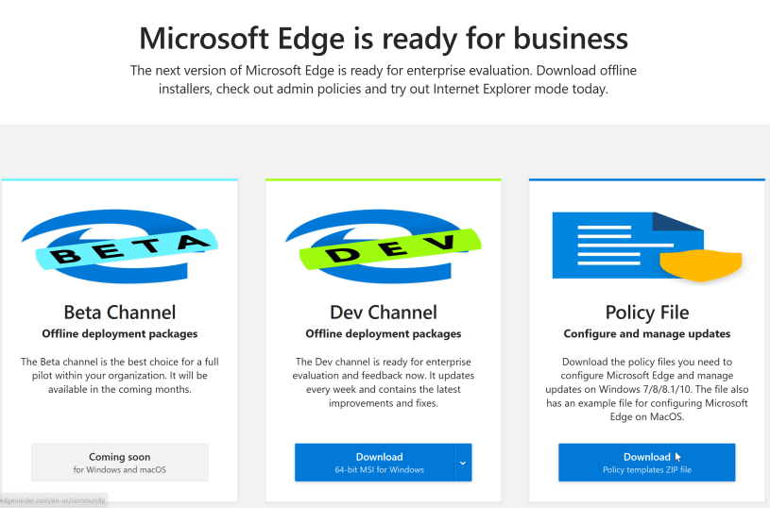This screenshot has height=508, width=770.
Task: Expand the Dev download options chevron
Action: tap(462, 463)
